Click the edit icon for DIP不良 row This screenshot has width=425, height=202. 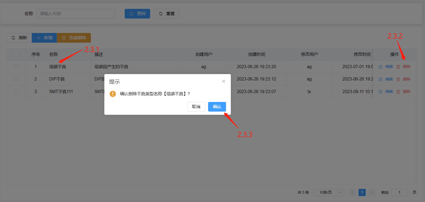[x=380, y=79]
